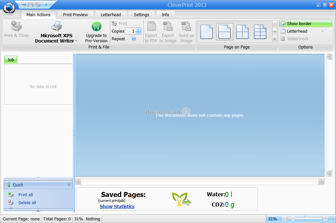Open the Letterhead ribbon tab
The image size is (336, 223).
[x=111, y=15]
